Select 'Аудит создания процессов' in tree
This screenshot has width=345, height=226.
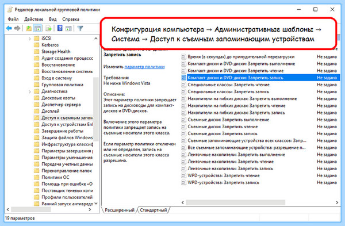click(67, 58)
